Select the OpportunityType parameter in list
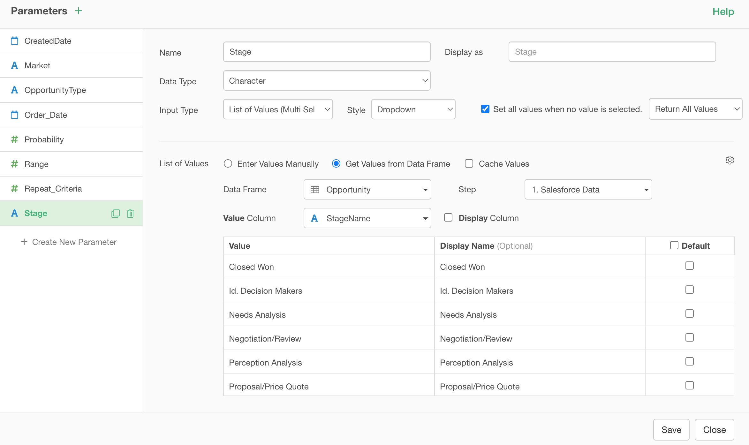 55,90
